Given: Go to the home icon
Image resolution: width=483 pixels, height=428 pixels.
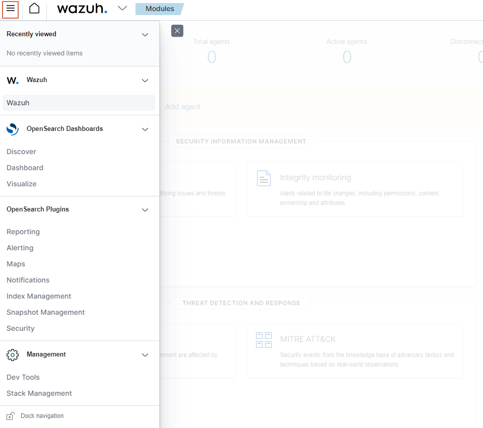Looking at the screenshot, I should [34, 9].
